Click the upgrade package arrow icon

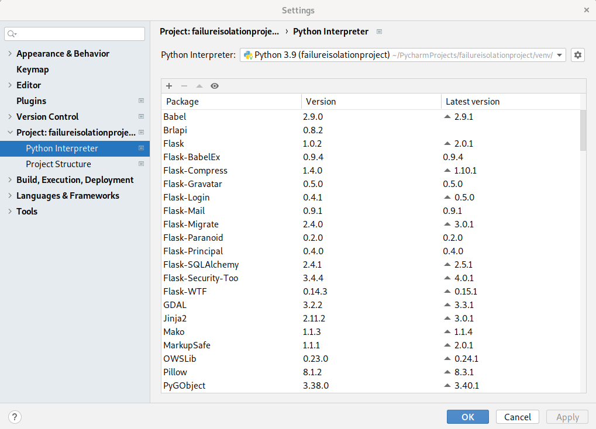click(199, 86)
